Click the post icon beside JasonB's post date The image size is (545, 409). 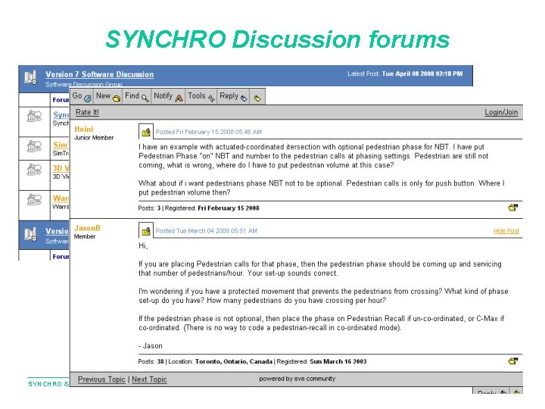coord(146,230)
